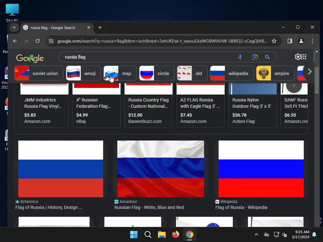323x242 pixels.
Task: Filter results by soviet union chip
Action: tap(39, 73)
